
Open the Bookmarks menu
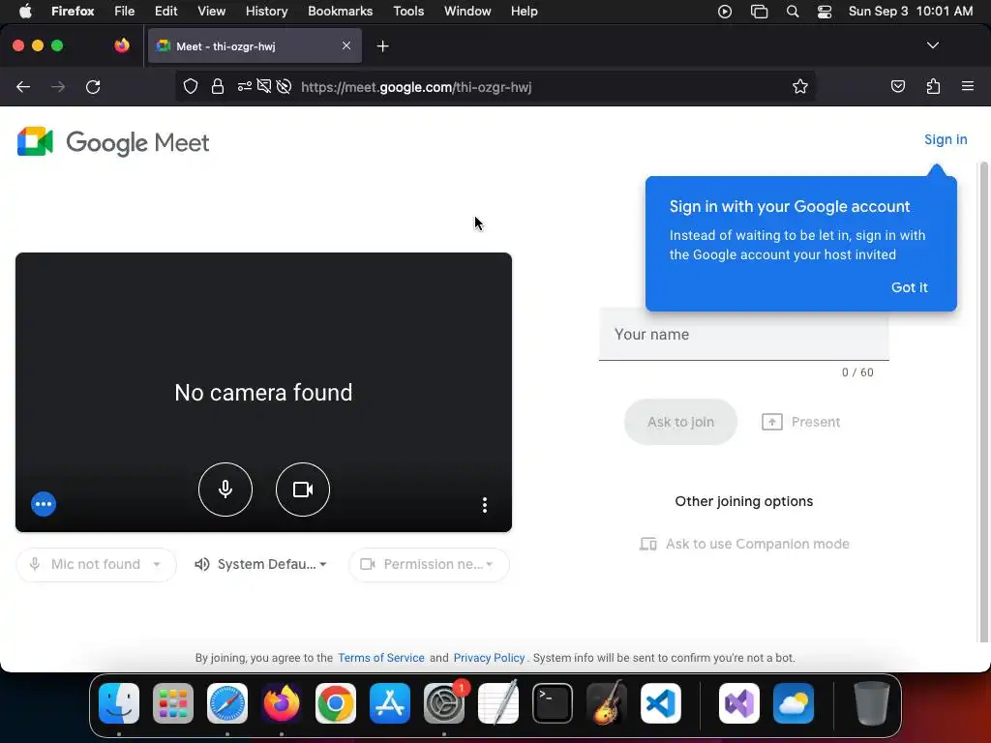click(340, 12)
